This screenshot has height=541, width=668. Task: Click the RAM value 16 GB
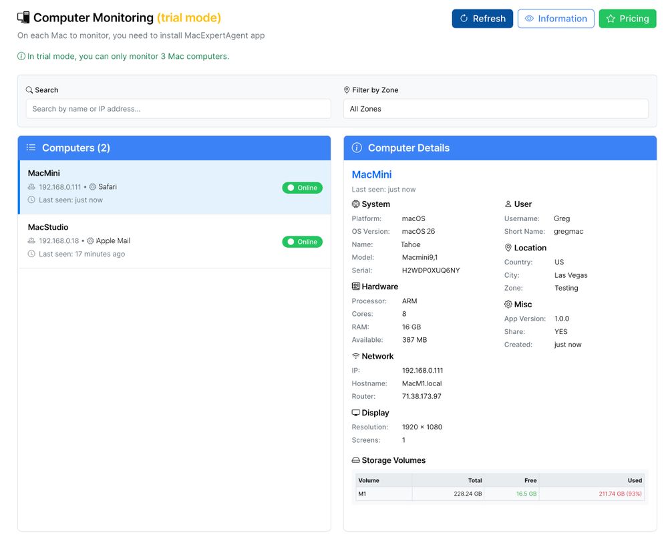tap(411, 327)
